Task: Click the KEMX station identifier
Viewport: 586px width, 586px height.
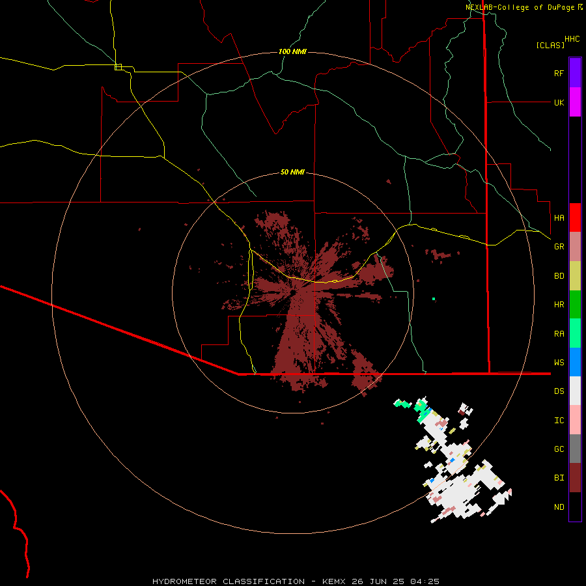Action: coord(334,581)
